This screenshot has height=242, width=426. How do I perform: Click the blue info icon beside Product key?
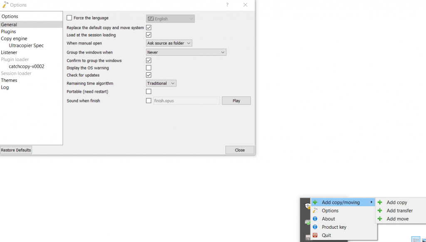tap(315, 227)
